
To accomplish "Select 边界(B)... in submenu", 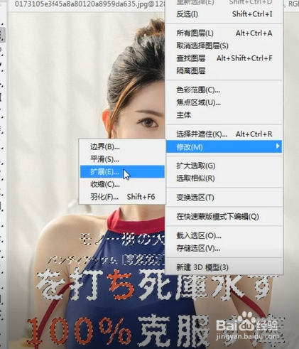I will click(x=122, y=147).
